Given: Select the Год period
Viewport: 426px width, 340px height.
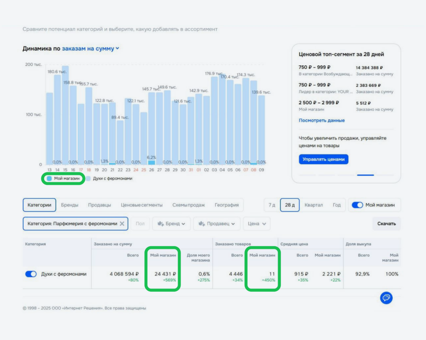Looking at the screenshot, I should click(x=337, y=205).
